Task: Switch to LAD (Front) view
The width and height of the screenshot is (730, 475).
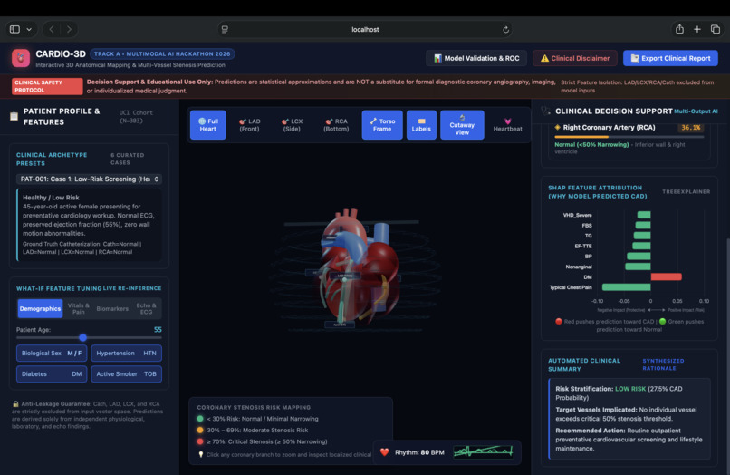Action: click(250, 125)
